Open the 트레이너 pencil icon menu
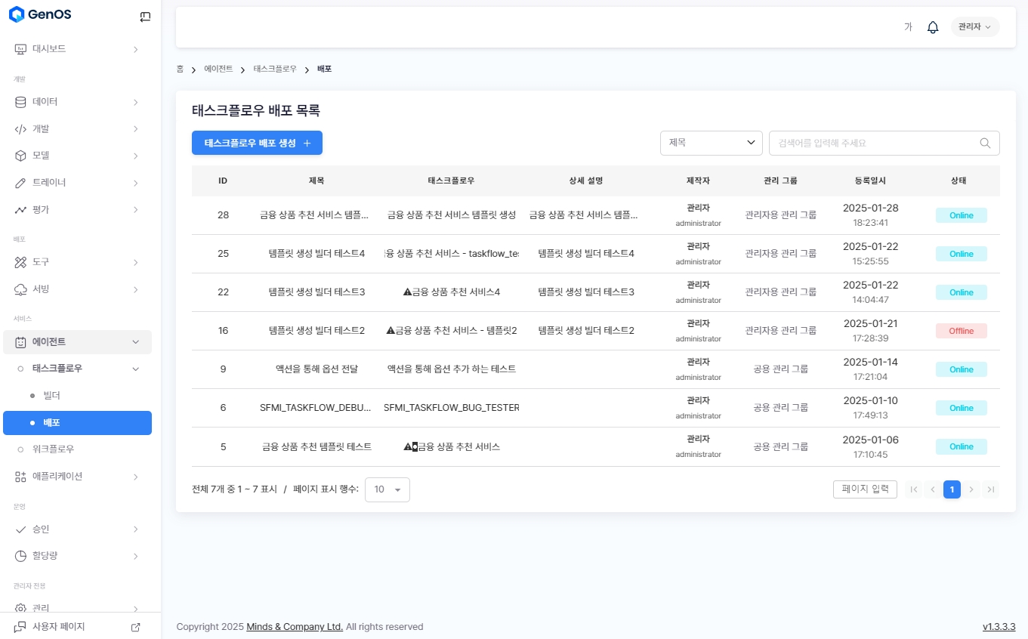 coord(21,183)
